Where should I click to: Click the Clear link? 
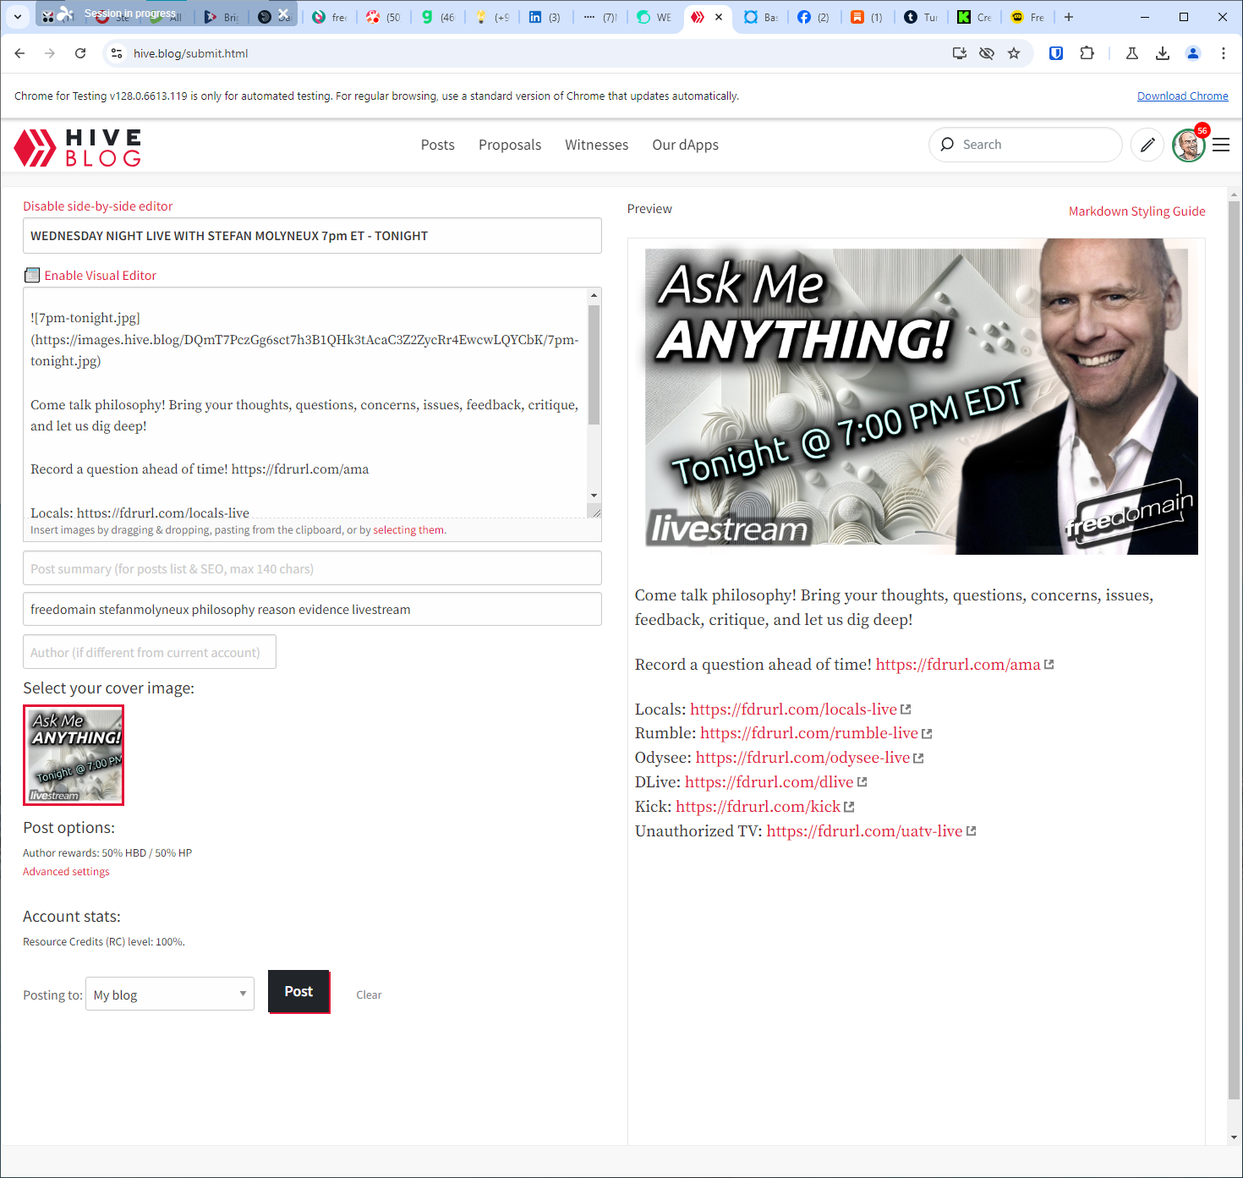[x=369, y=994]
